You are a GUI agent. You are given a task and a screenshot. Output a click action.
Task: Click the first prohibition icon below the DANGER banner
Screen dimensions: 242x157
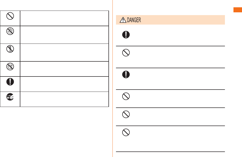[126, 53]
